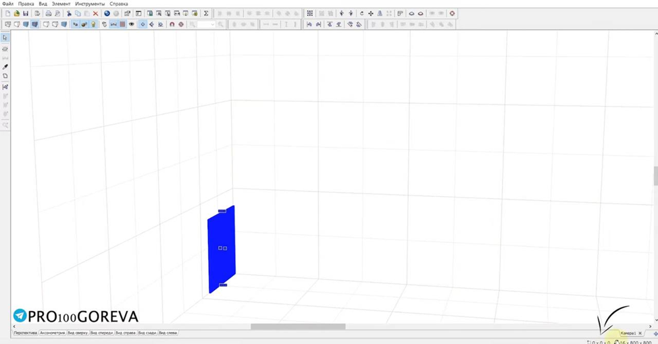Toggle the light bulb shading option
Viewport: 658px width, 344px height.
(93, 24)
